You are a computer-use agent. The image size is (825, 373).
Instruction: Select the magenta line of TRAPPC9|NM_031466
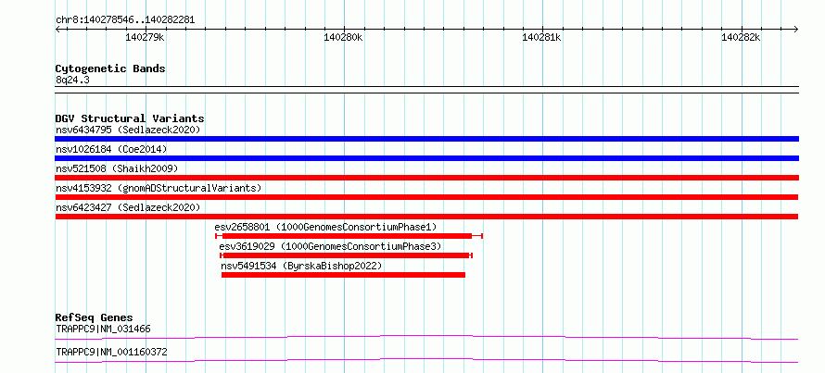point(426,337)
